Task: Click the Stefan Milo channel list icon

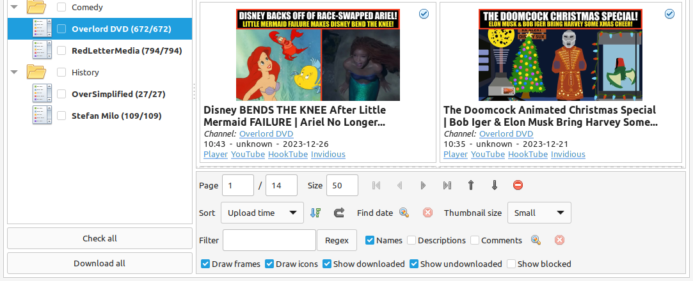Action: pos(42,116)
